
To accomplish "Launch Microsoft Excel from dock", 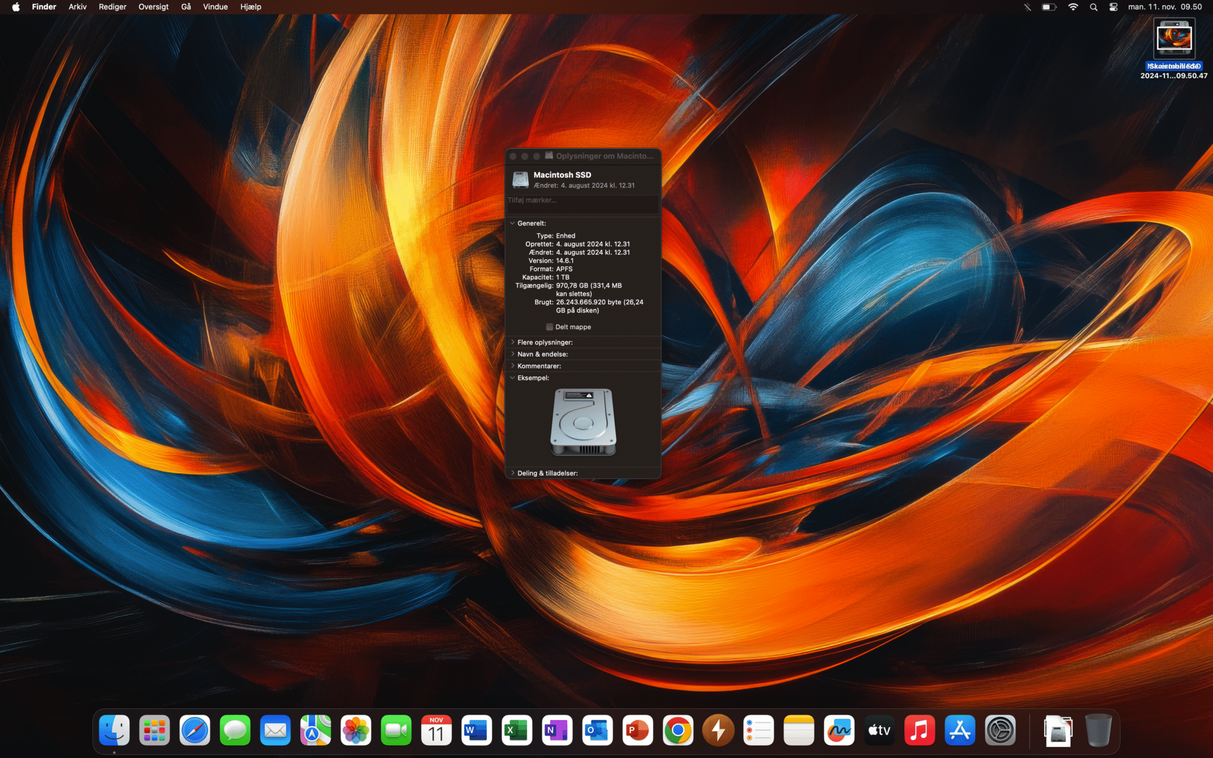I will [x=517, y=730].
